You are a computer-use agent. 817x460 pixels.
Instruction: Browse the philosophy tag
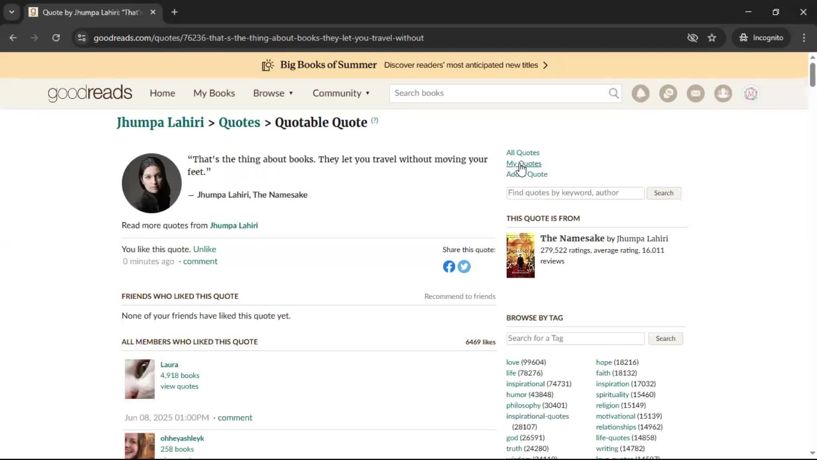coord(523,405)
